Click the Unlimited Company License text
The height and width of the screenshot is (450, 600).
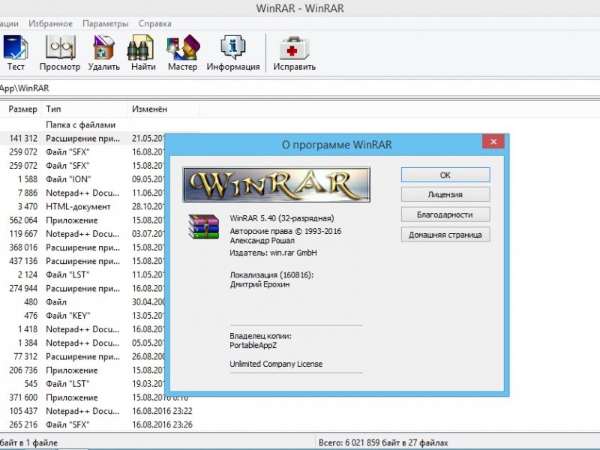pos(276,364)
